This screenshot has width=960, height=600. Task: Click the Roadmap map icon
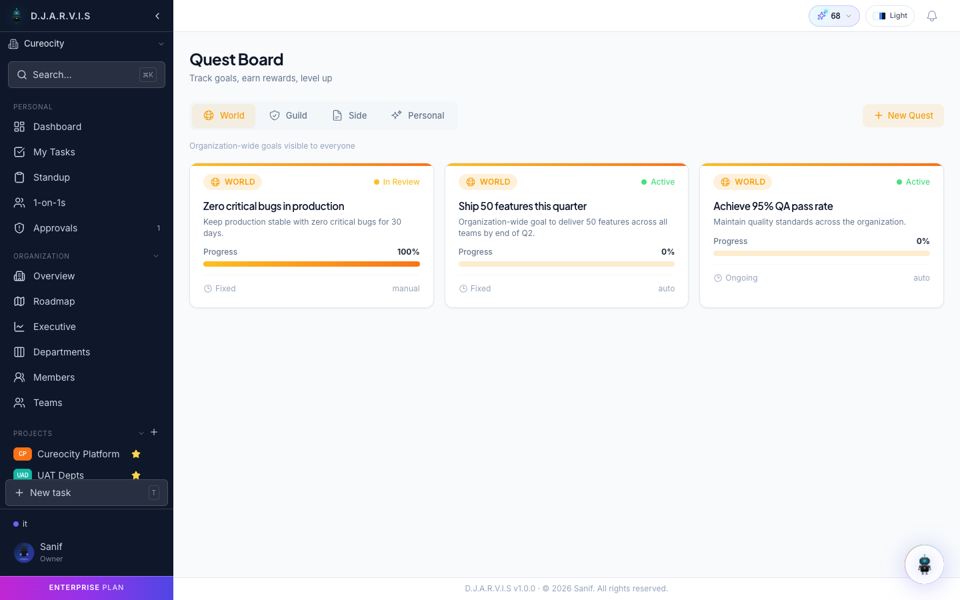(19, 301)
